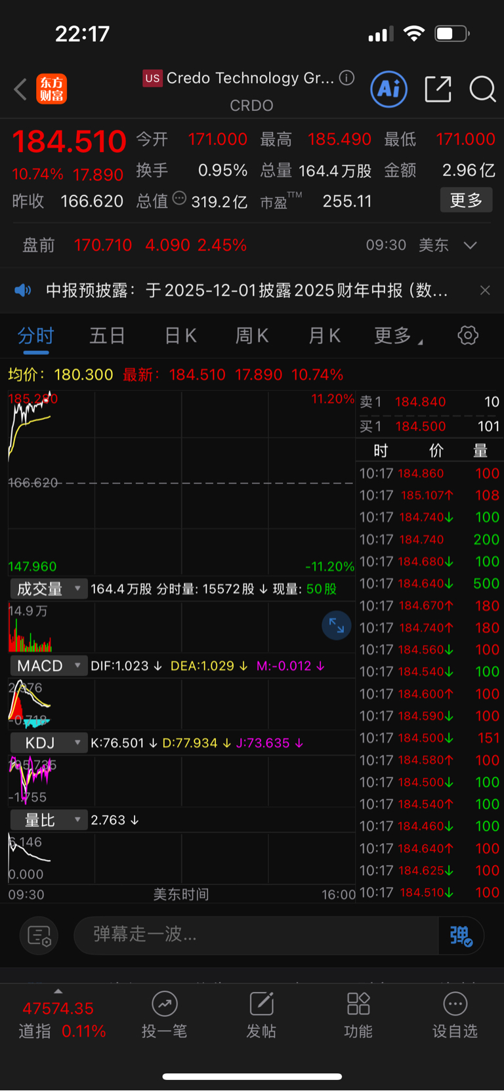Tap the 均价 180.300 label
This screenshot has width=504, height=1091.
coord(60,375)
